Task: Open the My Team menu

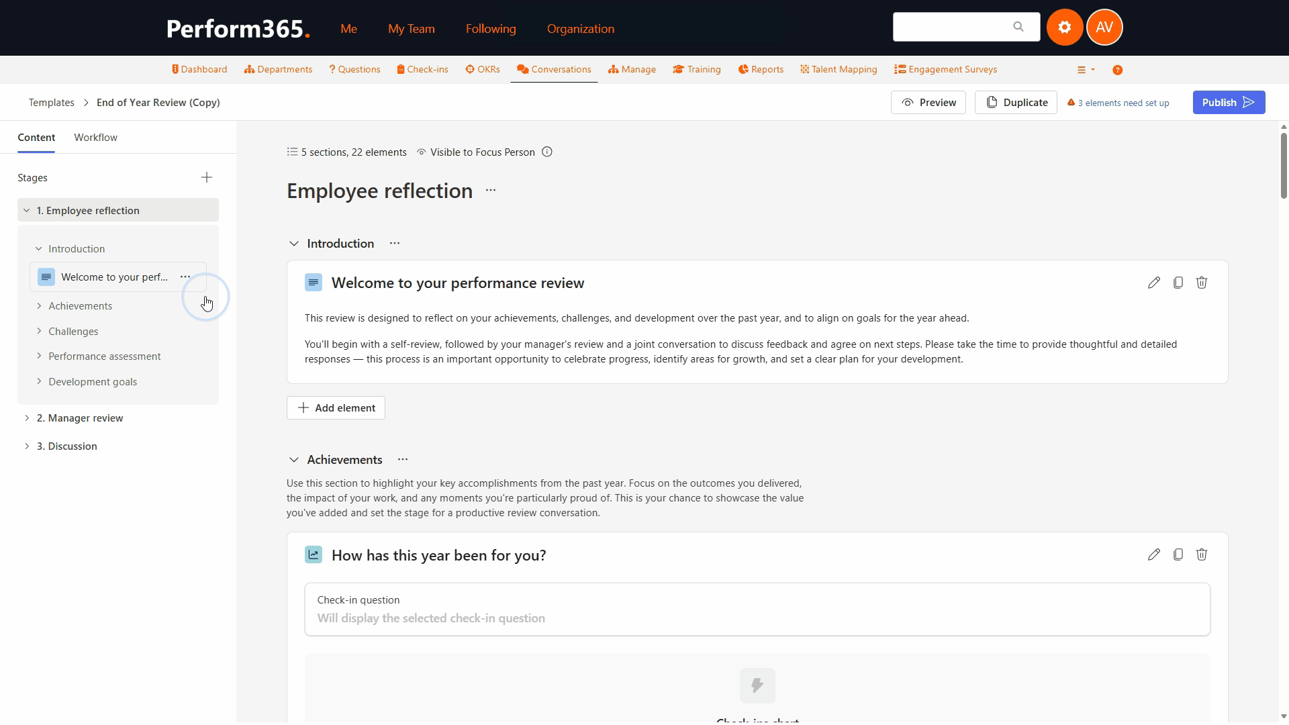Action: (x=412, y=28)
